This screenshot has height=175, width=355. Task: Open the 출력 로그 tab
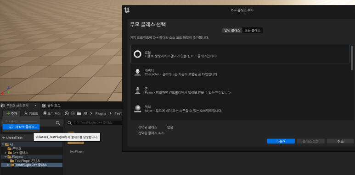(54, 106)
